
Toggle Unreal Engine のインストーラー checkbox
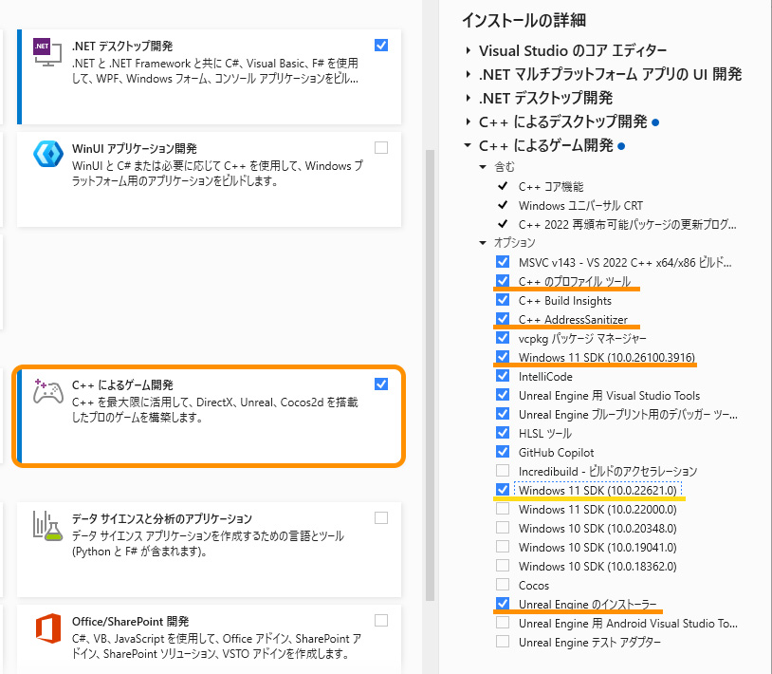click(x=503, y=604)
